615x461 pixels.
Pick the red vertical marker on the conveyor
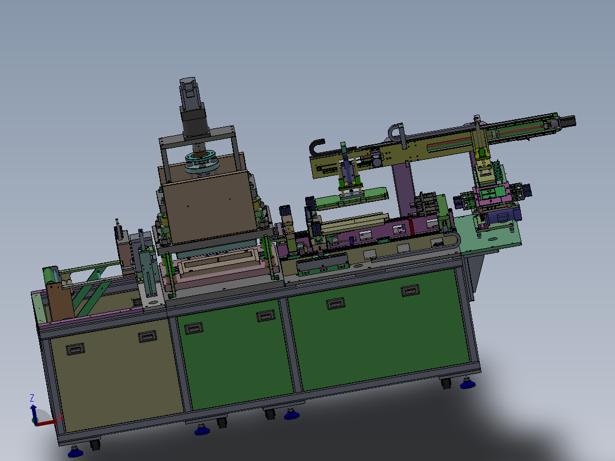411,225
